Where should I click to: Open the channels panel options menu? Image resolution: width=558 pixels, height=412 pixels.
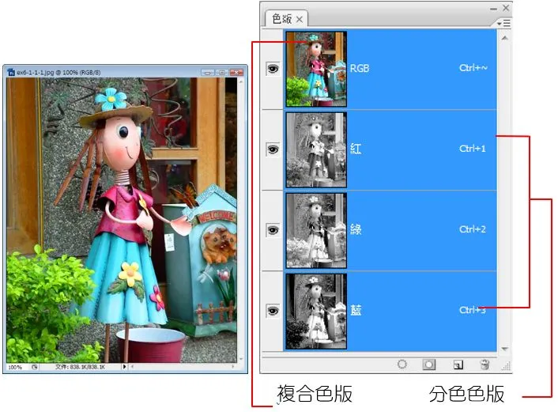coord(504,24)
